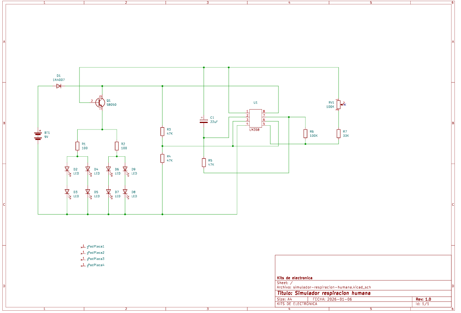Image resolution: width=461 pixels, height=313 pixels.
Task: Click the R4 47K resistor
Action: (163, 158)
